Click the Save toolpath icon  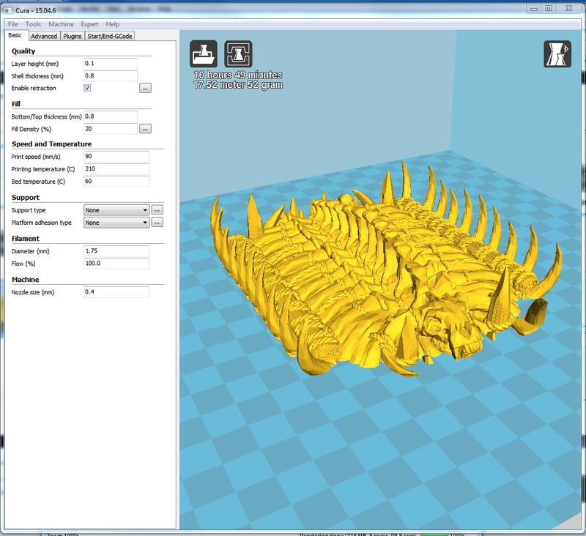pos(238,53)
